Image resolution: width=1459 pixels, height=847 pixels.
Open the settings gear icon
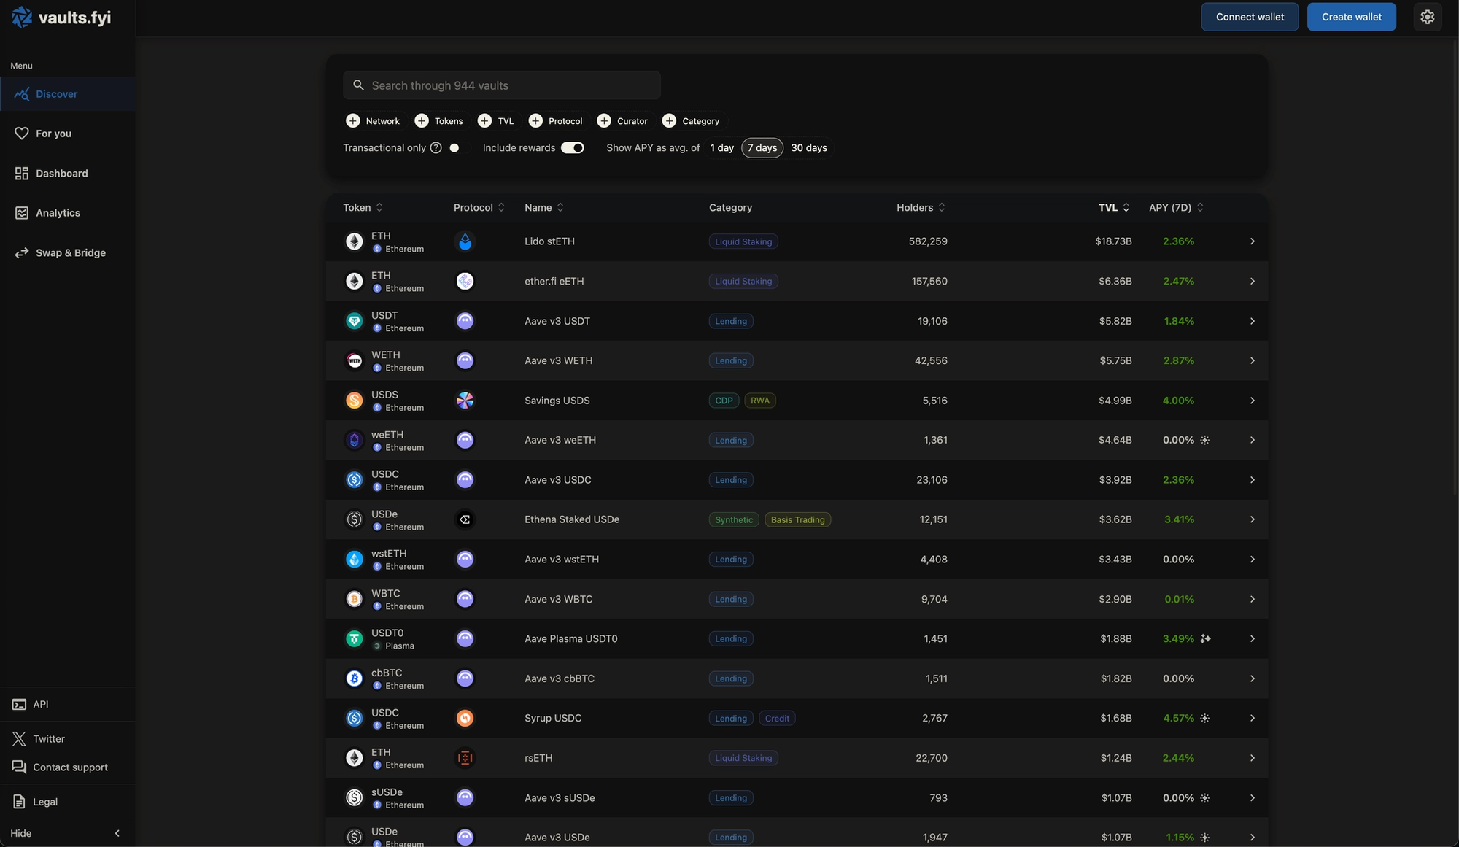point(1427,17)
